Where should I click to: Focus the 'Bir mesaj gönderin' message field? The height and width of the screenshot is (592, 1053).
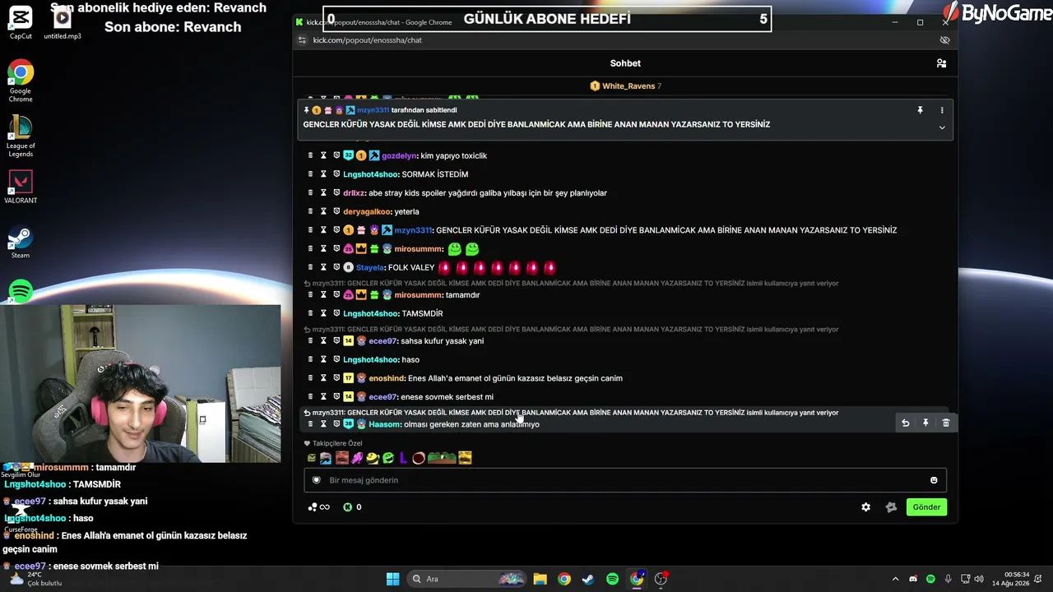click(x=625, y=480)
